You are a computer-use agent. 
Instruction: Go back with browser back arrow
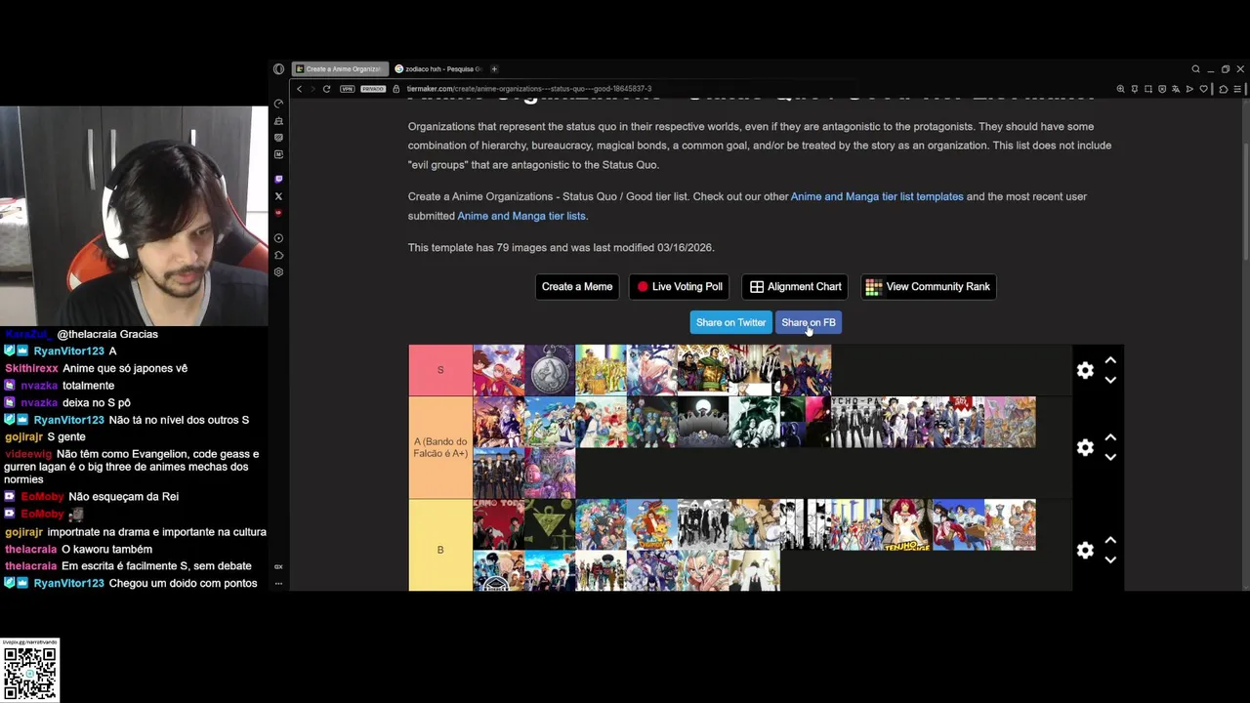pyautogui.click(x=300, y=89)
